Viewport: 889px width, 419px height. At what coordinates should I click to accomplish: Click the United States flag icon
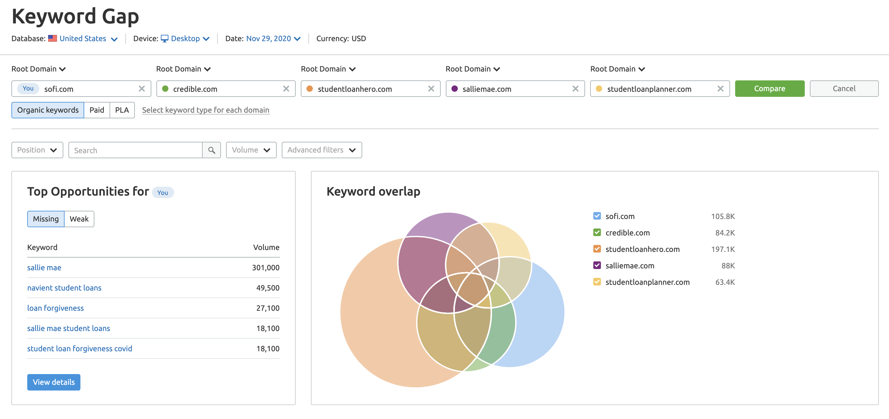tap(53, 38)
